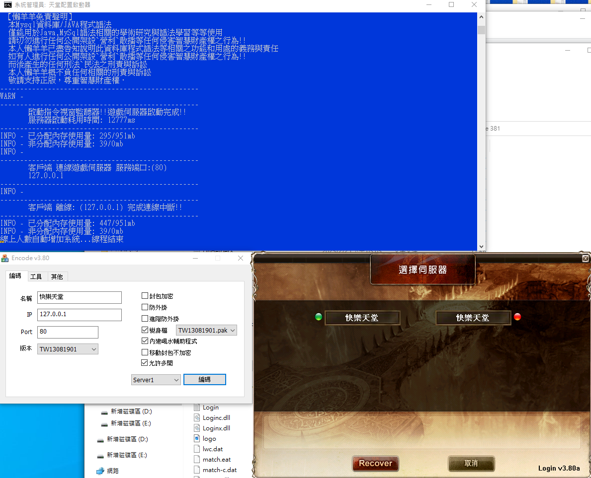Click the indented 新增磁碟區 (D:) drive icon
591x478 pixels.
click(104, 412)
